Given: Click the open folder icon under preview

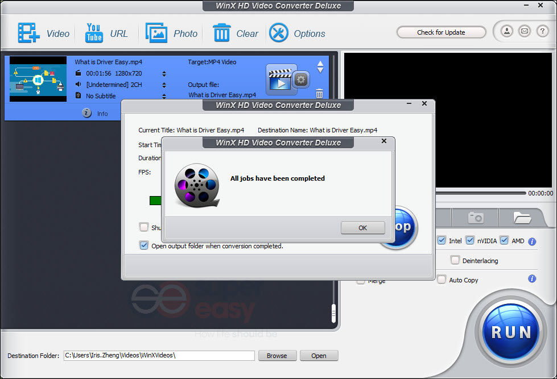Looking at the screenshot, I should (522, 218).
